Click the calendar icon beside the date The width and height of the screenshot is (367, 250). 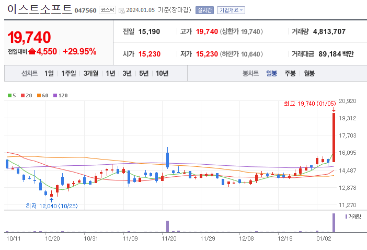pos(122,10)
